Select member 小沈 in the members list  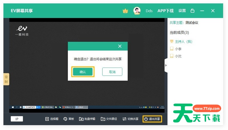(178, 56)
